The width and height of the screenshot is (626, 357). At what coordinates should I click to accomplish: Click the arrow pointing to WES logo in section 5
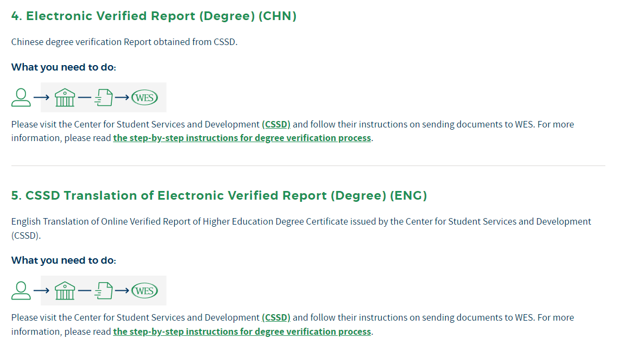click(x=122, y=291)
